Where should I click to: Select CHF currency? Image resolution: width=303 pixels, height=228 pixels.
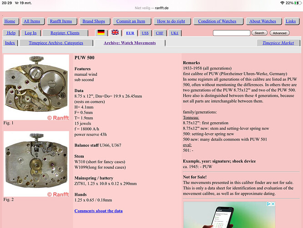pos(160,33)
